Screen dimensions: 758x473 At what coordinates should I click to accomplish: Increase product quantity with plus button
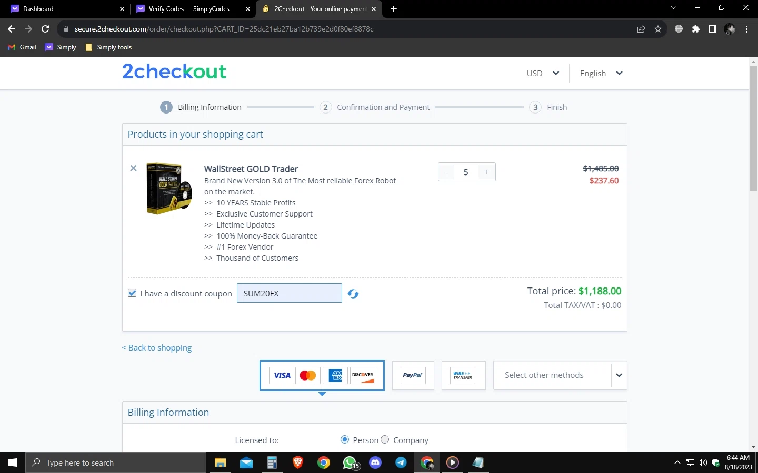coord(487,172)
